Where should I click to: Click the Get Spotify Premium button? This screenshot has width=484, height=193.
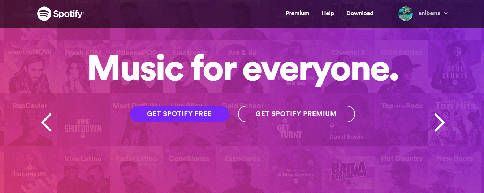click(x=296, y=114)
